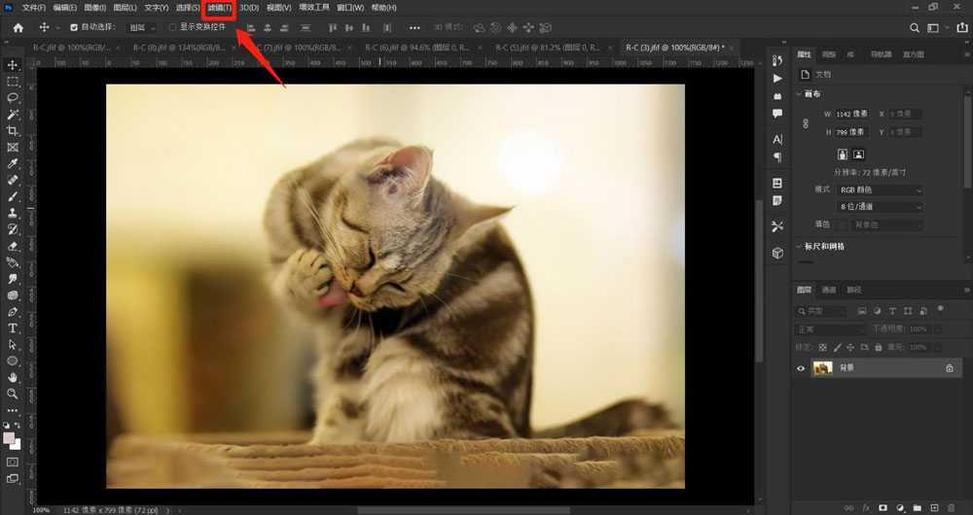Pick the Type (T) tool

(x=13, y=328)
